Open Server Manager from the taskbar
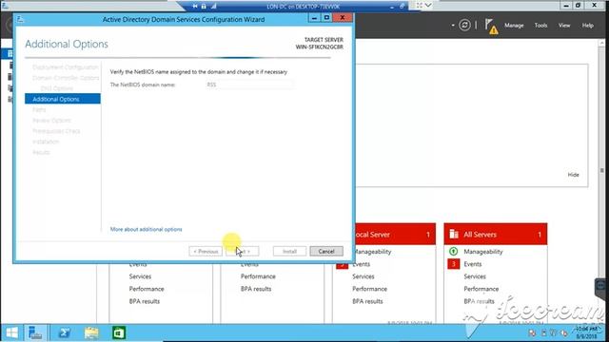 (x=36, y=332)
